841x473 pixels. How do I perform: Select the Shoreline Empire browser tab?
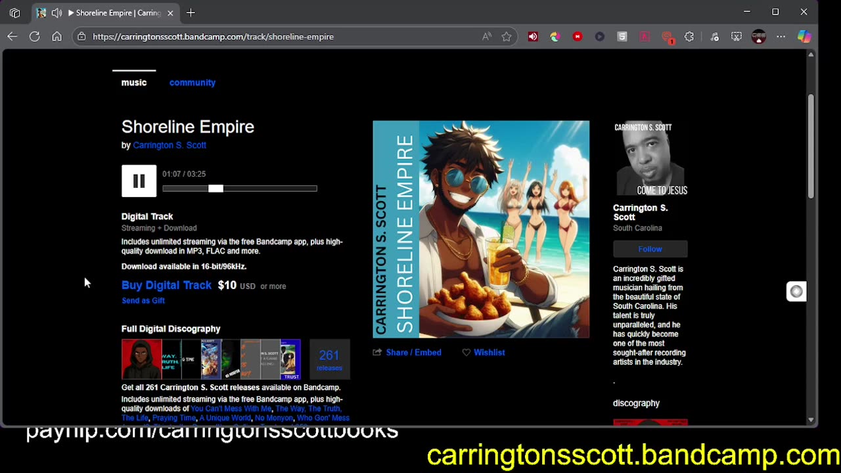pos(105,12)
